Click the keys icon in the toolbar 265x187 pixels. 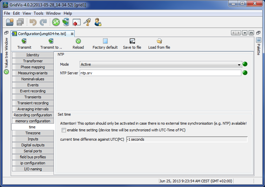click(87, 22)
